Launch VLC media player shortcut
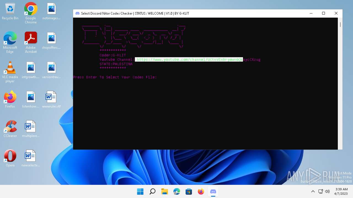 [x=10, y=72]
